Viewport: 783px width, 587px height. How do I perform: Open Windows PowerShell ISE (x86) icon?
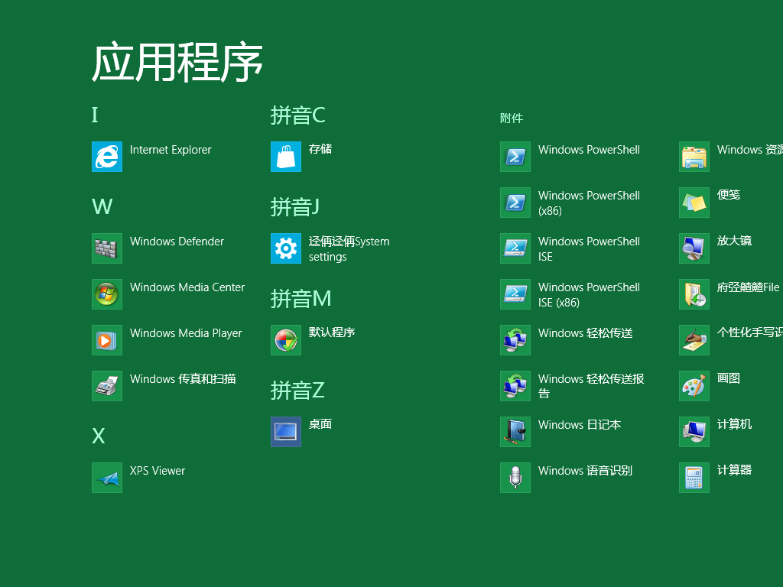[x=515, y=294]
